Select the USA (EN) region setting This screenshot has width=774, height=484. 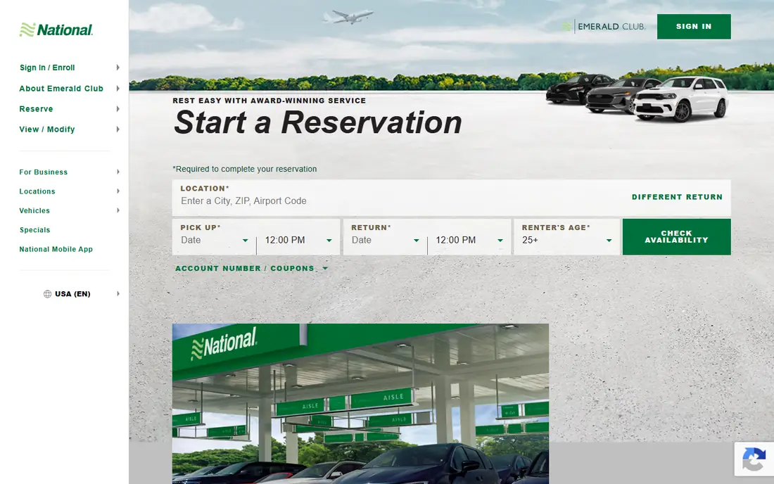click(72, 294)
